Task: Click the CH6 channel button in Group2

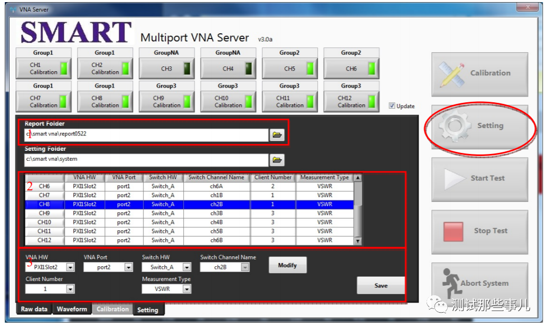Action: coord(351,69)
